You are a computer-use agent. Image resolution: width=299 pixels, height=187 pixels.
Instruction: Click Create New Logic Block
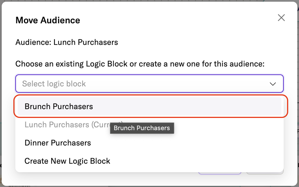[67, 161]
